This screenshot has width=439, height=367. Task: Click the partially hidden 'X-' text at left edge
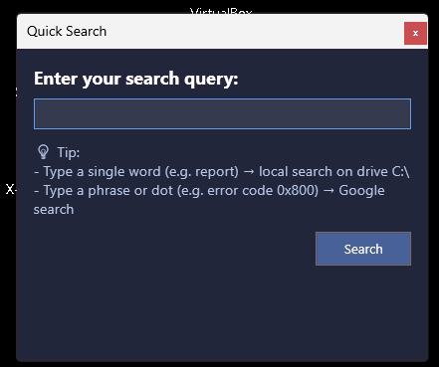pyautogui.click(x=11, y=189)
